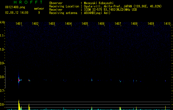Click the 1402 time marker
This screenshot has height=110, width=173.
point(35,23)
